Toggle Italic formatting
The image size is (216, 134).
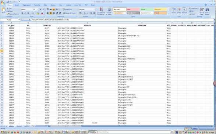[25, 13]
